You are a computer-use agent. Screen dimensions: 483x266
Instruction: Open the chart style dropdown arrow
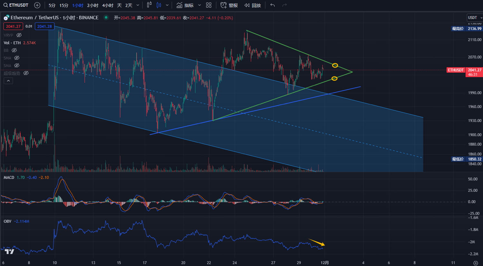click(167, 5)
